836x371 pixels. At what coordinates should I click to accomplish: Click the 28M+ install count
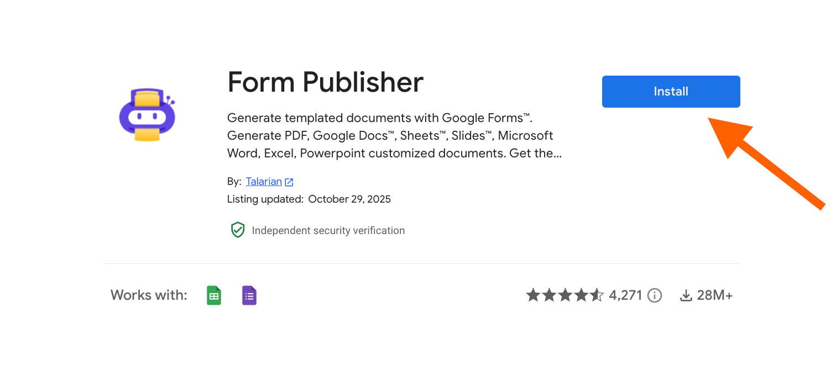(714, 295)
